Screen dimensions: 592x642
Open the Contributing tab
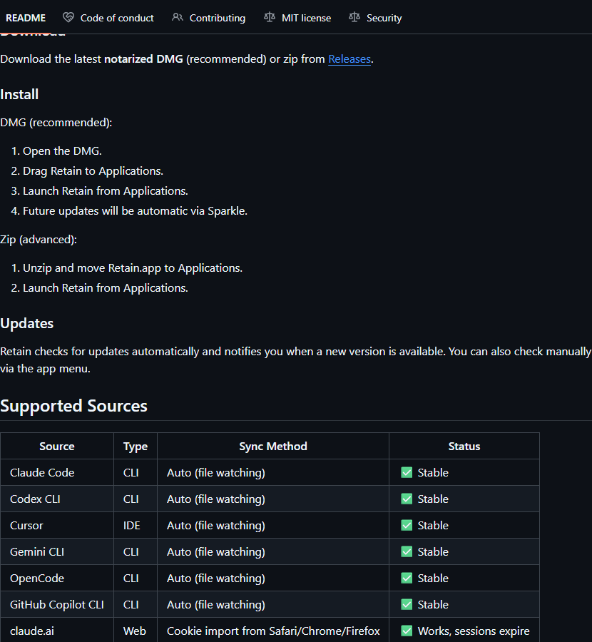coord(208,18)
